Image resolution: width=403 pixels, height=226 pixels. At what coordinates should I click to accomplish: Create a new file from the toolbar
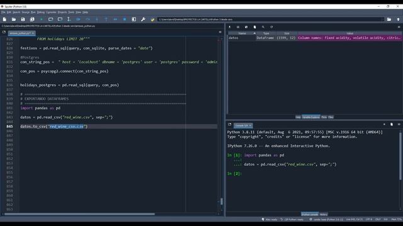4,19
